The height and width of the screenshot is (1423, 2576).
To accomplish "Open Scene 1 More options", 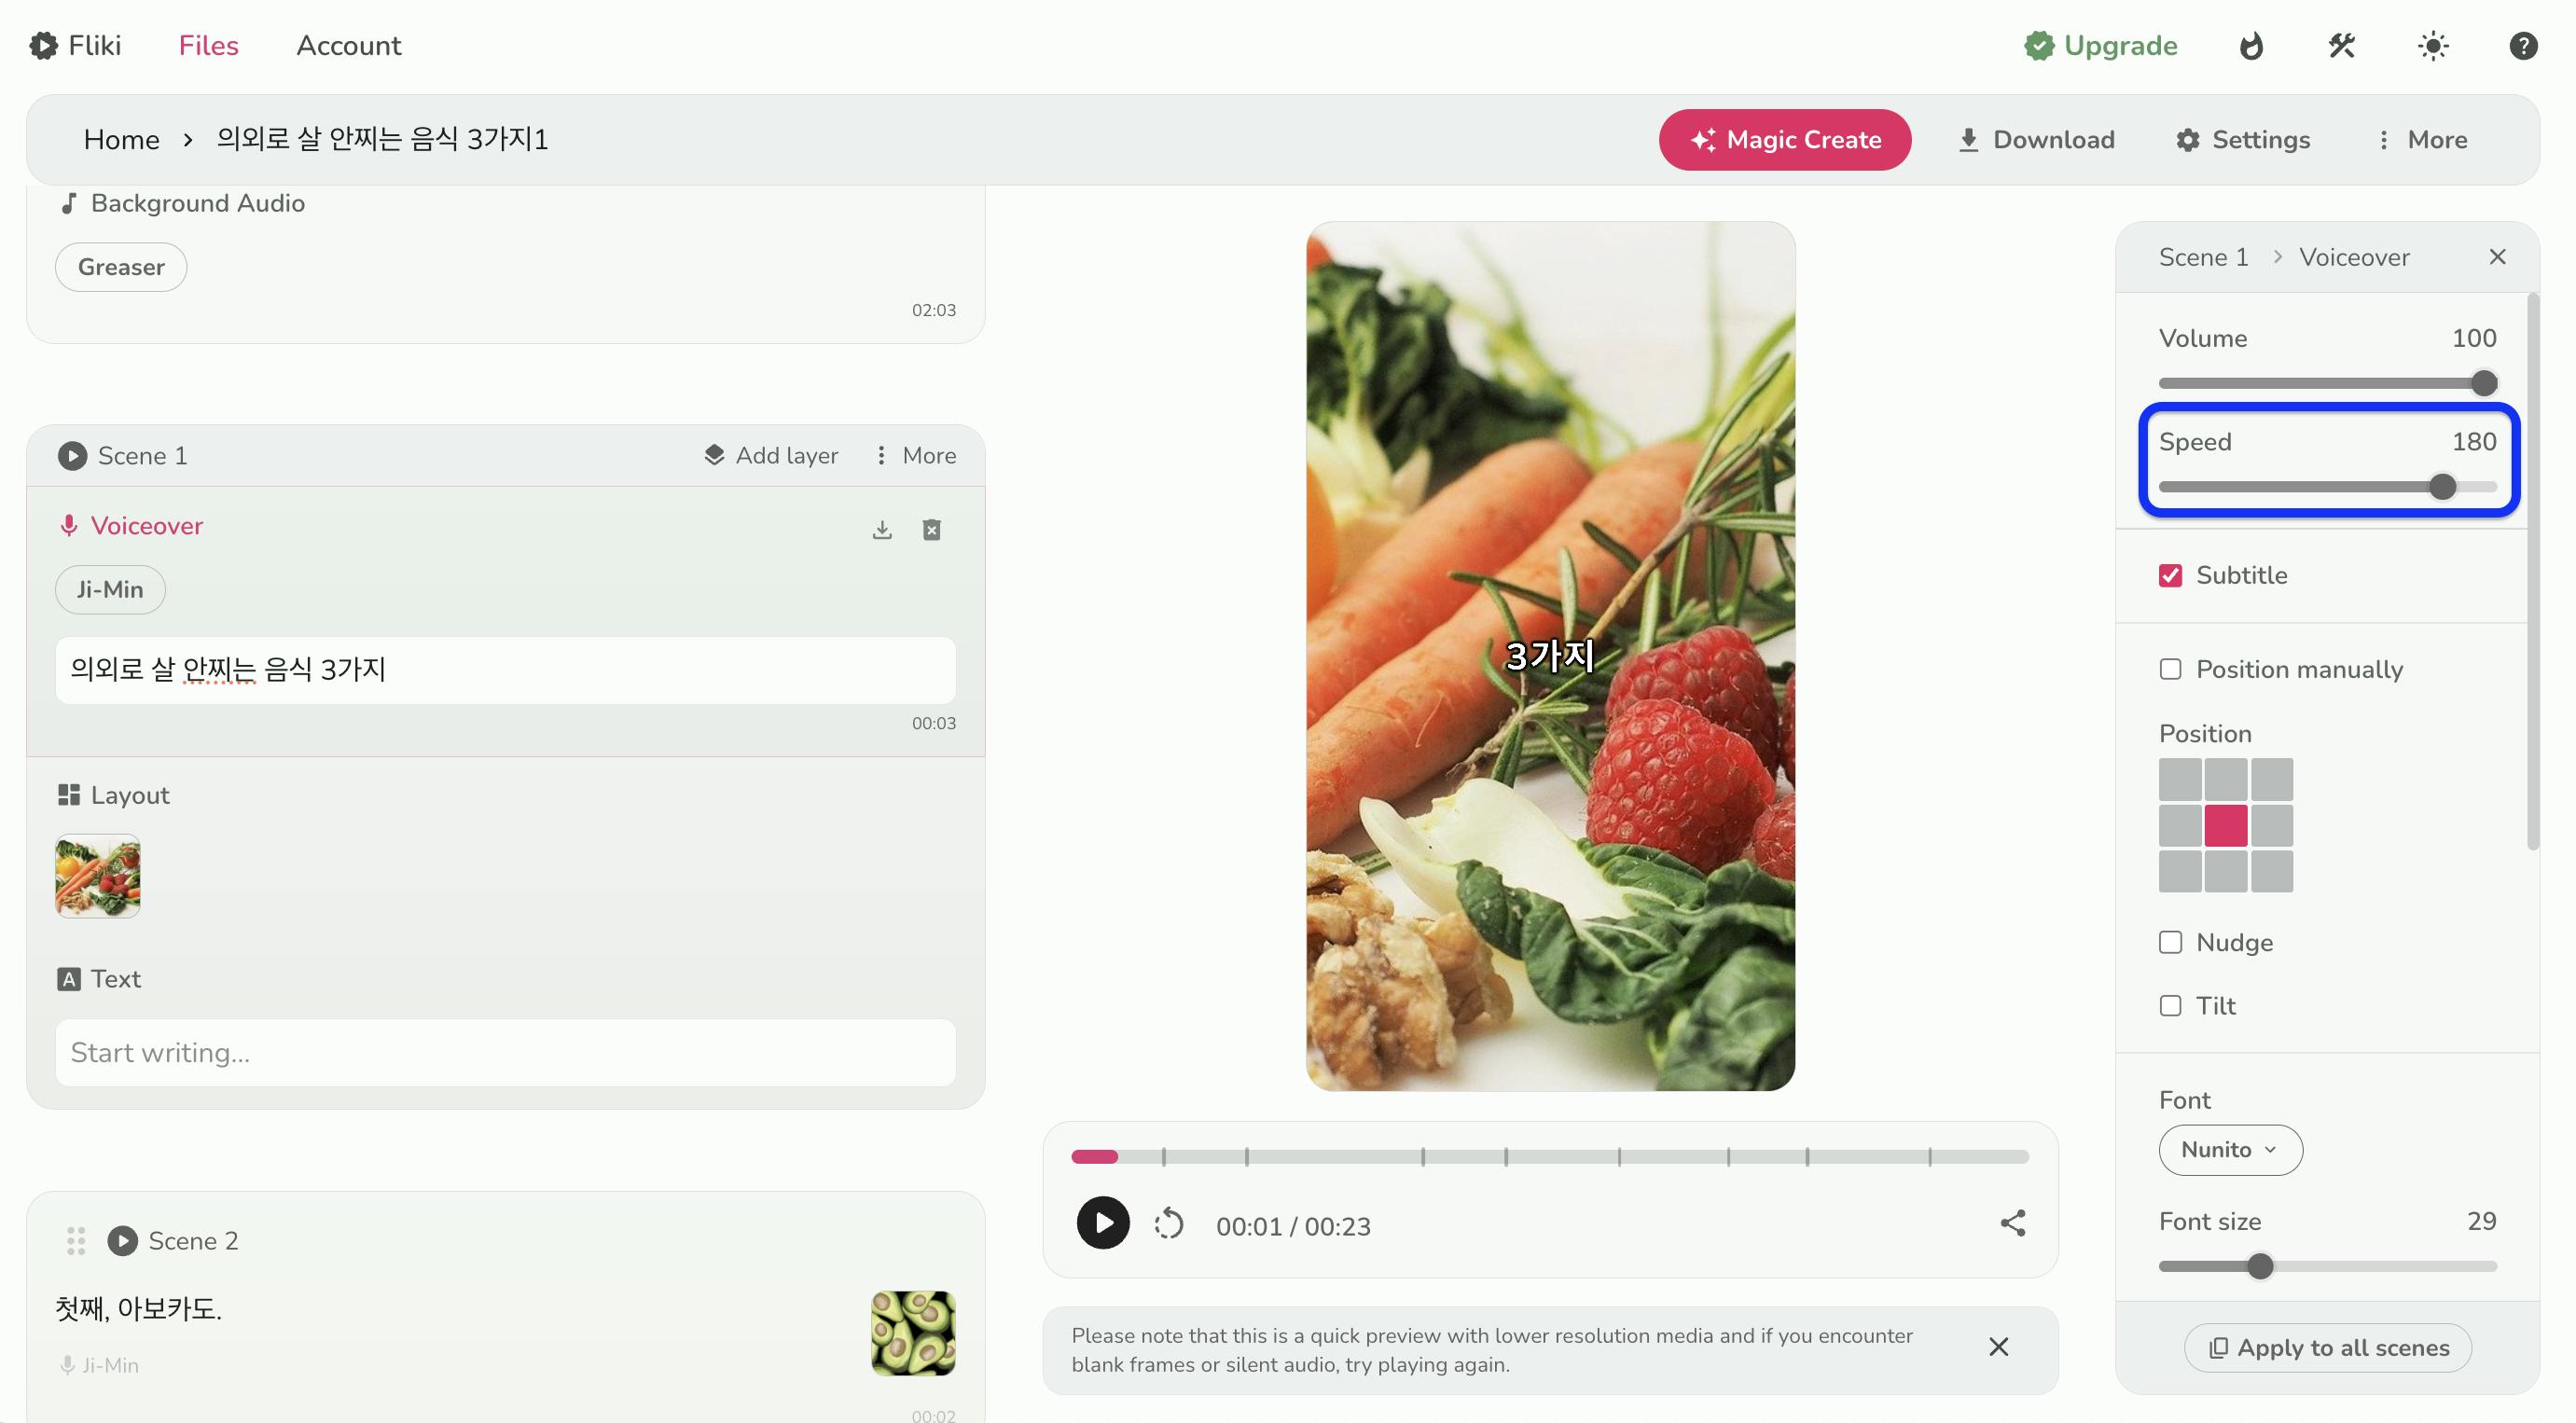I will [915, 456].
